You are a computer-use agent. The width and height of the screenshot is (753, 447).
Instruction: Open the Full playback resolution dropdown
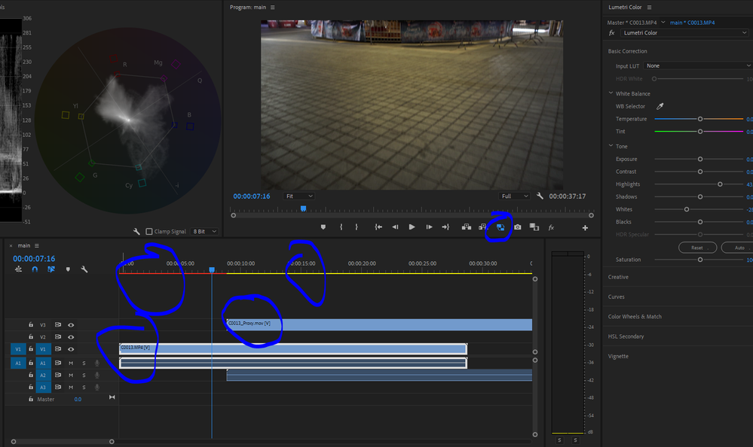(515, 196)
